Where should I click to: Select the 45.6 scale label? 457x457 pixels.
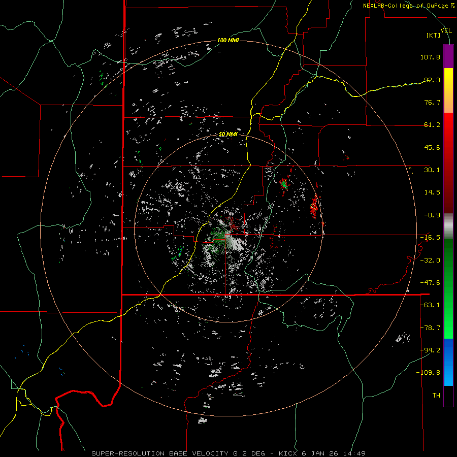(432, 147)
